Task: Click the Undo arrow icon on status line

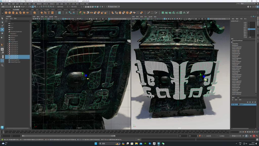Action: (22, 7)
